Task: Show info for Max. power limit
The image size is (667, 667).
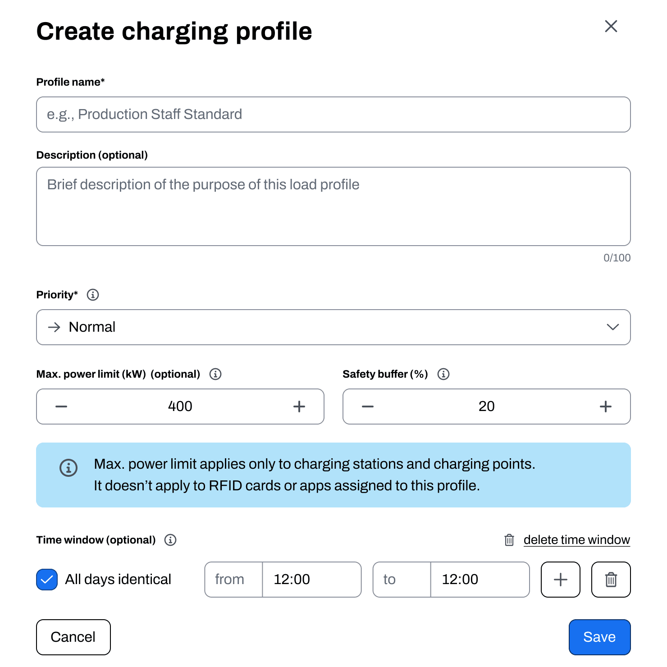Action: pyautogui.click(x=215, y=374)
